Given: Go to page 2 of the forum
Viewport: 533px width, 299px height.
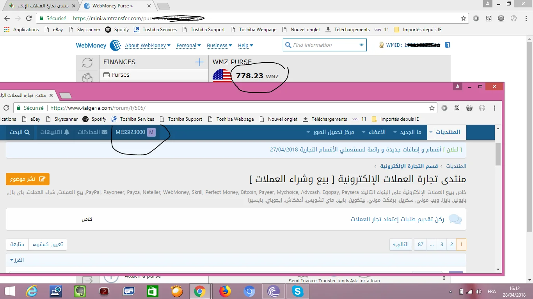Looking at the screenshot, I should [x=451, y=244].
